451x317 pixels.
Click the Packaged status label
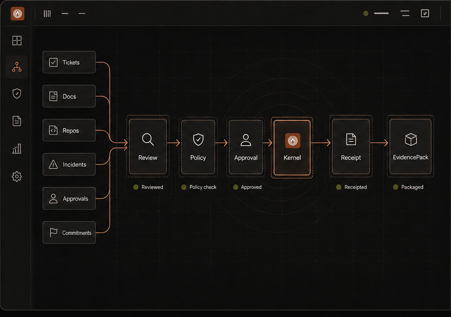pos(412,187)
